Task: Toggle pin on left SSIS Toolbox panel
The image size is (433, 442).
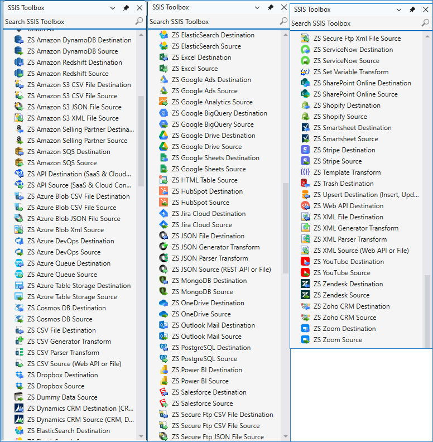Action: (x=126, y=8)
